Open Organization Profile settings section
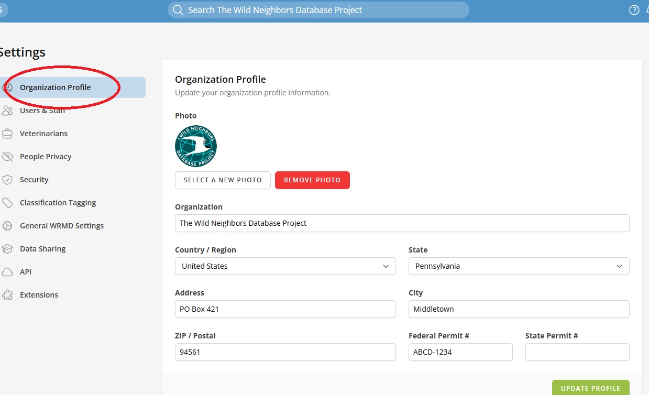649x395 pixels. click(72, 87)
